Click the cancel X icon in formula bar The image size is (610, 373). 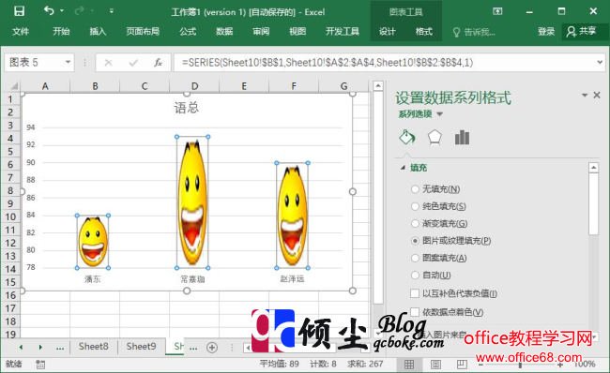(109, 63)
